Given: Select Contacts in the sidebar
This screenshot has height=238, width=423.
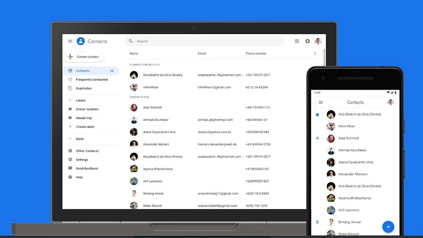Looking at the screenshot, I should point(91,71).
